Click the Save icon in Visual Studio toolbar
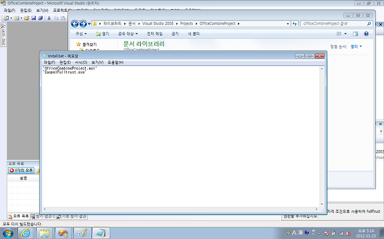The height and width of the screenshot is (239, 384). (x=34, y=18)
